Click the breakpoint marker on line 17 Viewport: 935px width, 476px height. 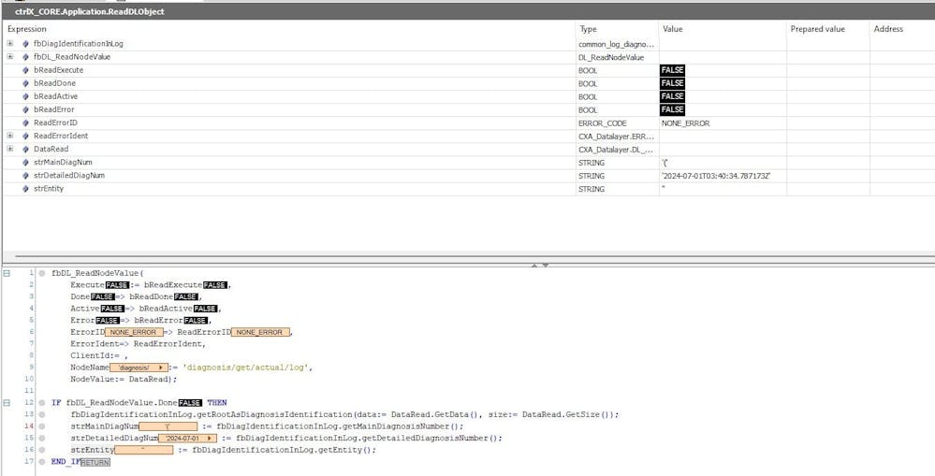coord(42,461)
